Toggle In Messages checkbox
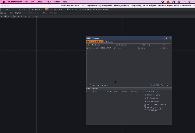 (145, 98)
